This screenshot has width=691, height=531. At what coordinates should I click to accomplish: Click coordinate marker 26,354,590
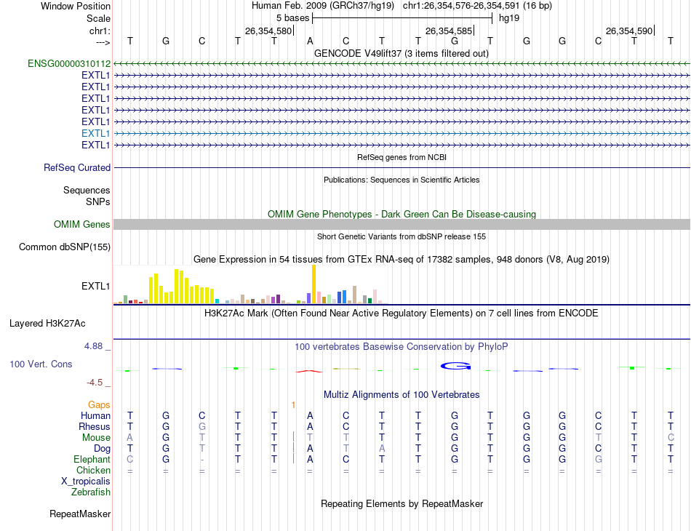tap(629, 31)
